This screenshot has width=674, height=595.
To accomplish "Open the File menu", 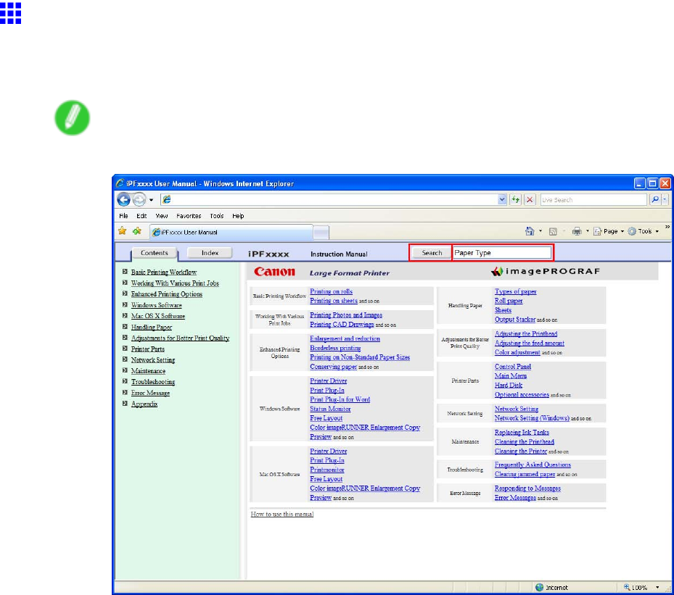I will 123,216.
